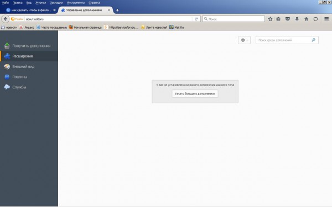
Task: Bookmark this page with the star icon
Action: (x=270, y=19)
